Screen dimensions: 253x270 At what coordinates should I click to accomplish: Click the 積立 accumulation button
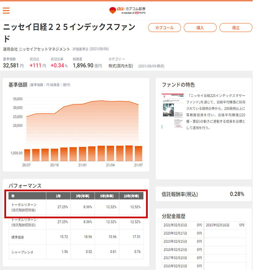pos(236,28)
